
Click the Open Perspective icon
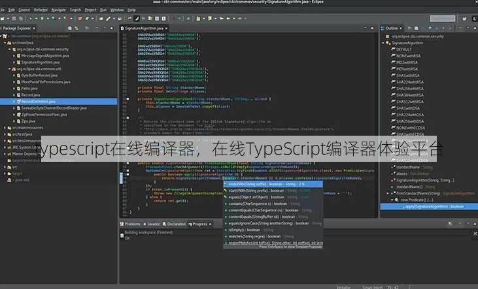pyautogui.click(x=464, y=18)
